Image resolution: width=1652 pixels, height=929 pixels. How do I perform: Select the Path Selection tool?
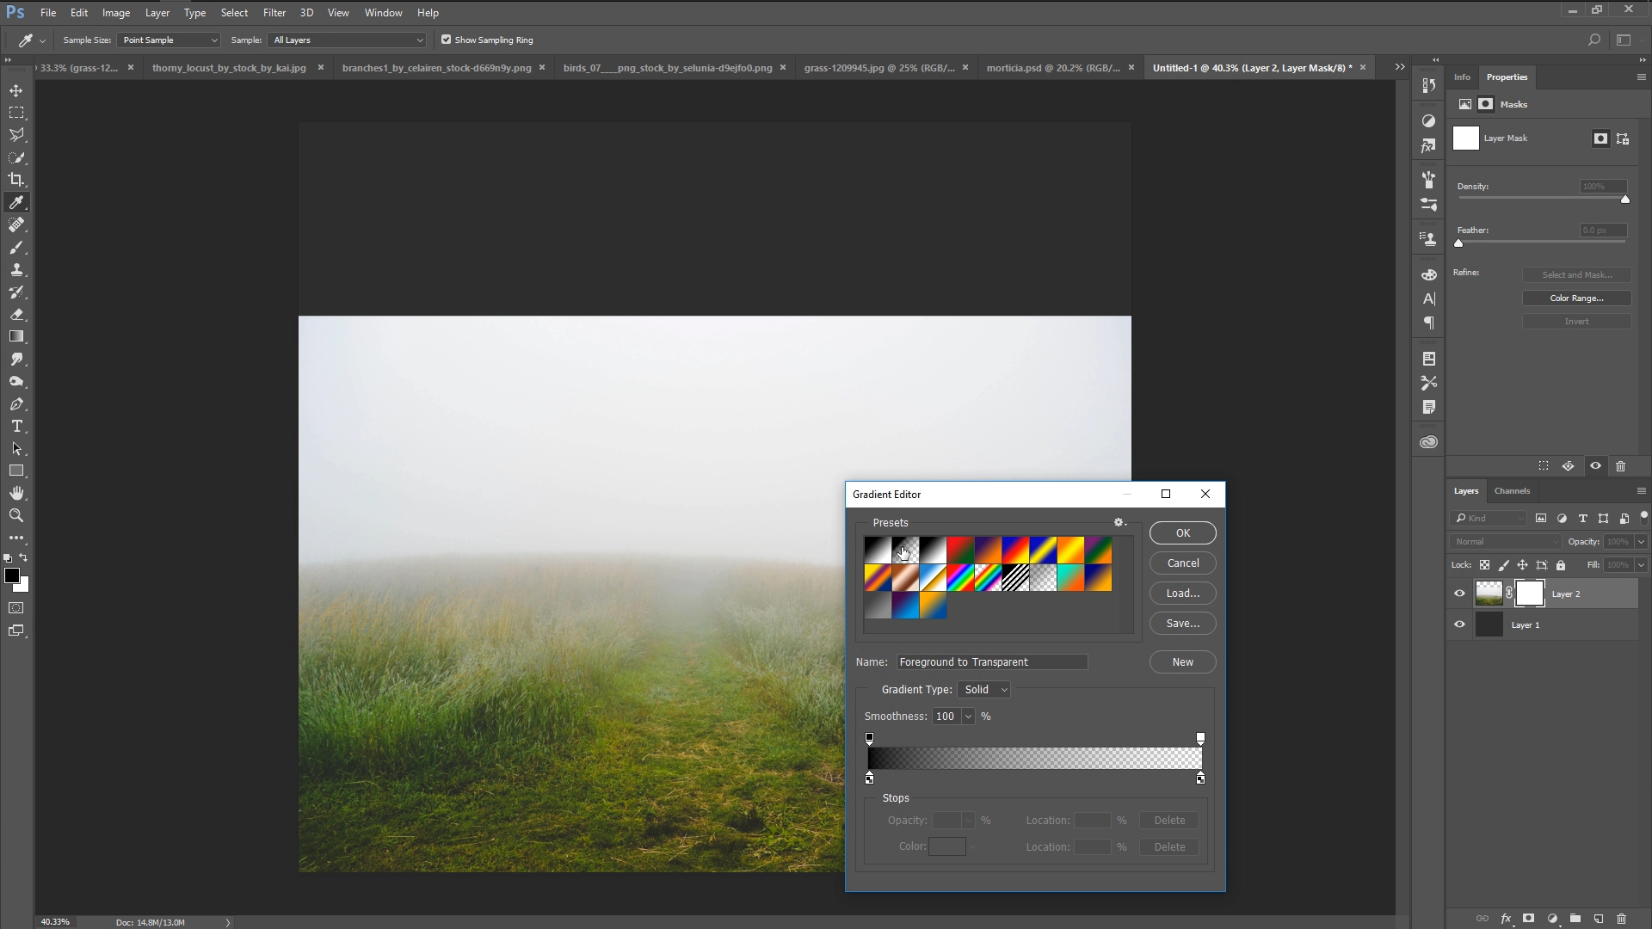(x=16, y=449)
